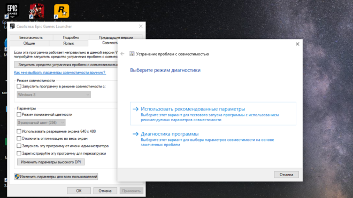Screen dimensions: 353x198
Task: Close the compatibility troubleshooter window
Action: [x=297, y=44]
